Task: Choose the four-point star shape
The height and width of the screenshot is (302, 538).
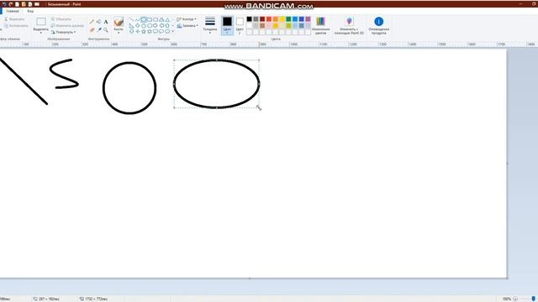Action: pos(138,32)
